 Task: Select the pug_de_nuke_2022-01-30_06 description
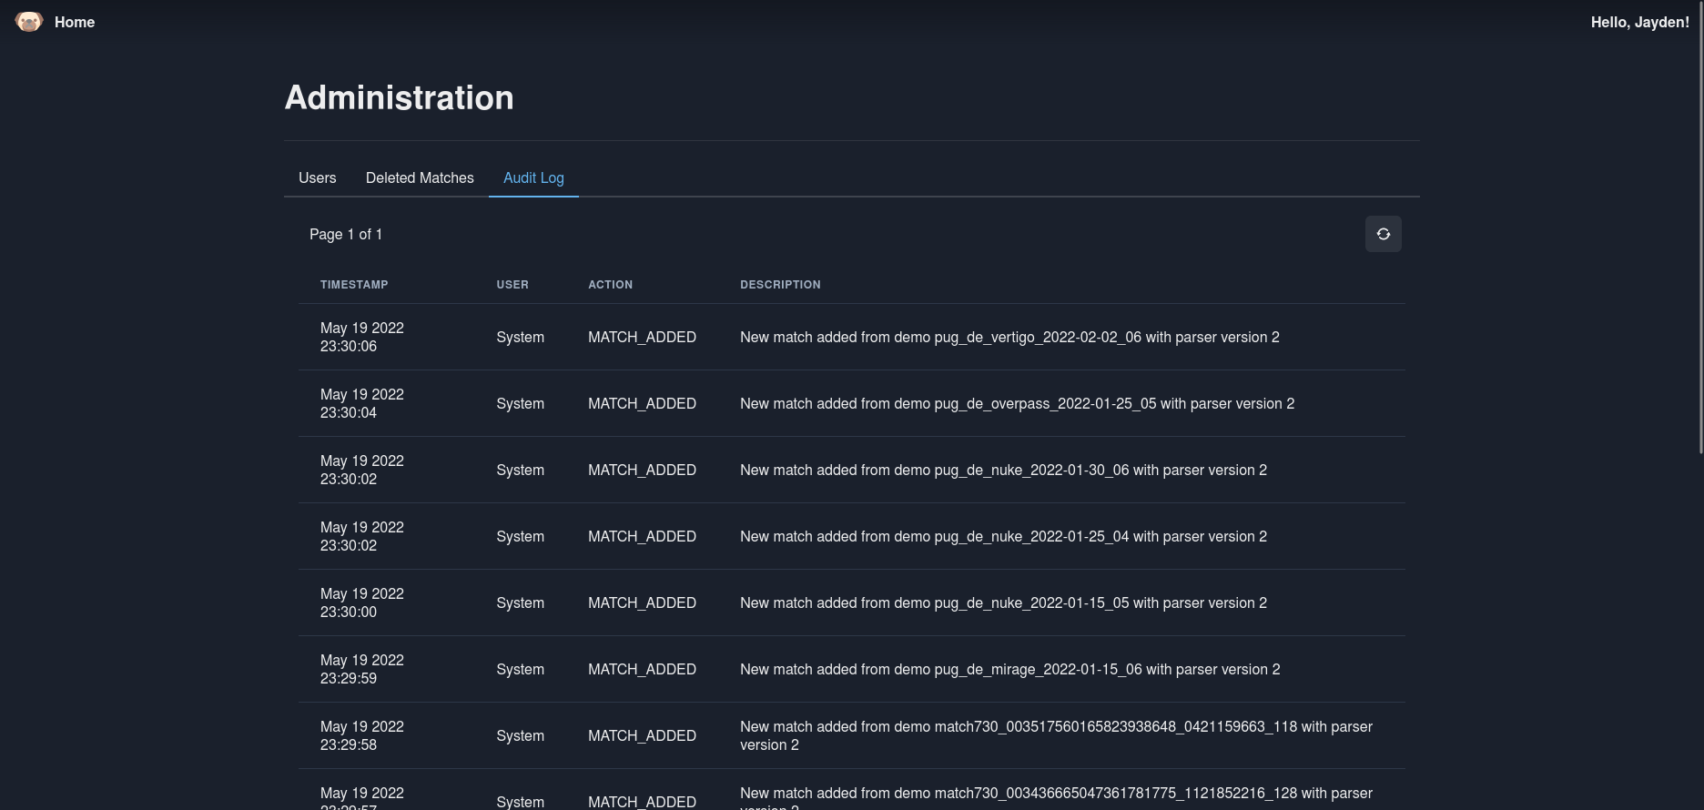[x=1003, y=470]
